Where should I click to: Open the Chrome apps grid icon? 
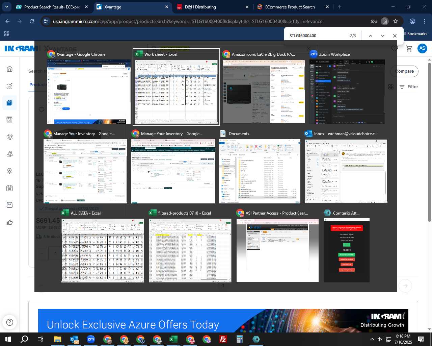click(x=7, y=34)
